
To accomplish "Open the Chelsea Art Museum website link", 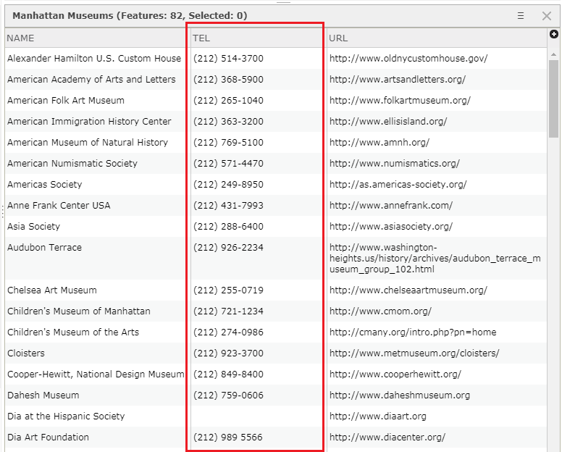I will [408, 290].
